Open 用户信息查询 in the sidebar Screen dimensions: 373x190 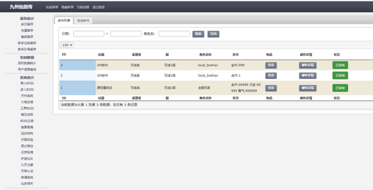[27, 69]
